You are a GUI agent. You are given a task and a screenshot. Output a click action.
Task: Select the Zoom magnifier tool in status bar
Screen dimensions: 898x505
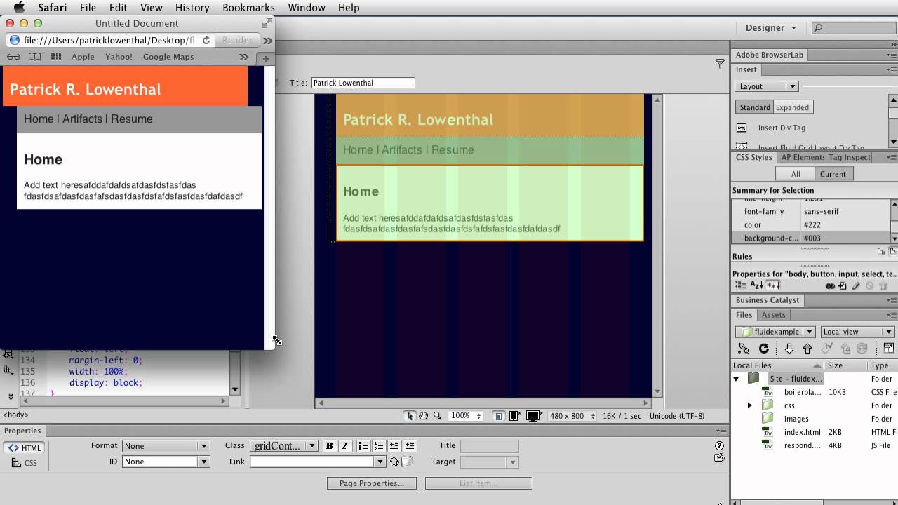(x=437, y=416)
